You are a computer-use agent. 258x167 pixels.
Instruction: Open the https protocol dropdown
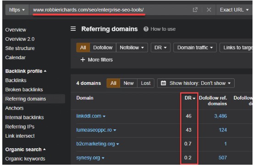[x=17, y=10]
